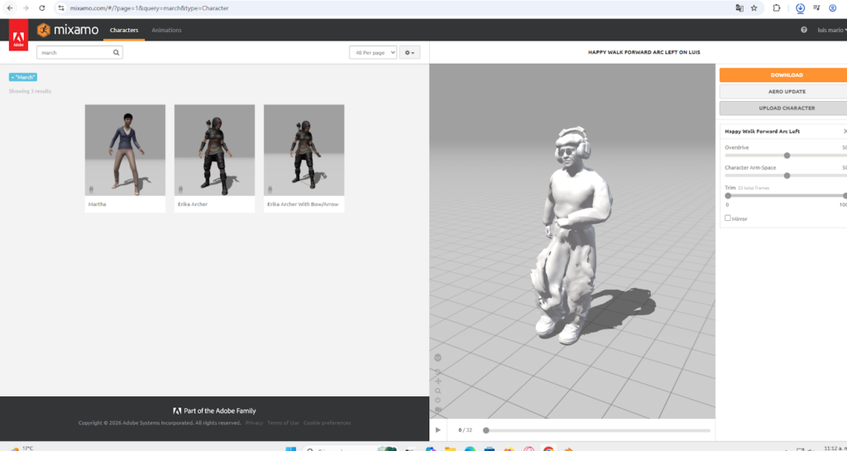This screenshot has width=847, height=451.
Task: Enable the Mirror checkbox
Action: (728, 218)
